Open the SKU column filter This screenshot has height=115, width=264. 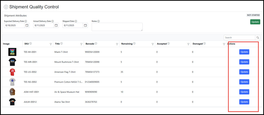coord(51,44)
